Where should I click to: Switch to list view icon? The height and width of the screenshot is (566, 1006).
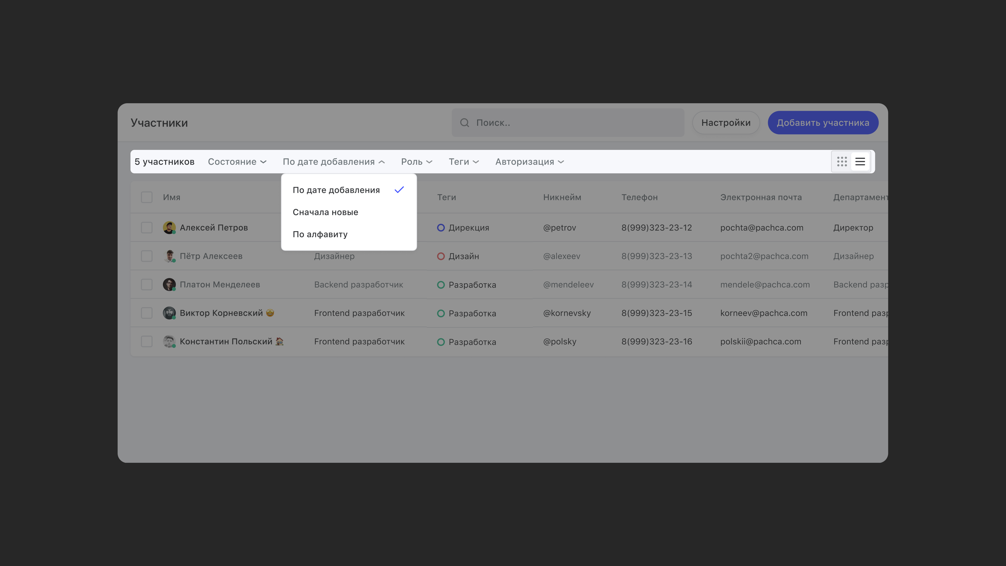(x=860, y=162)
